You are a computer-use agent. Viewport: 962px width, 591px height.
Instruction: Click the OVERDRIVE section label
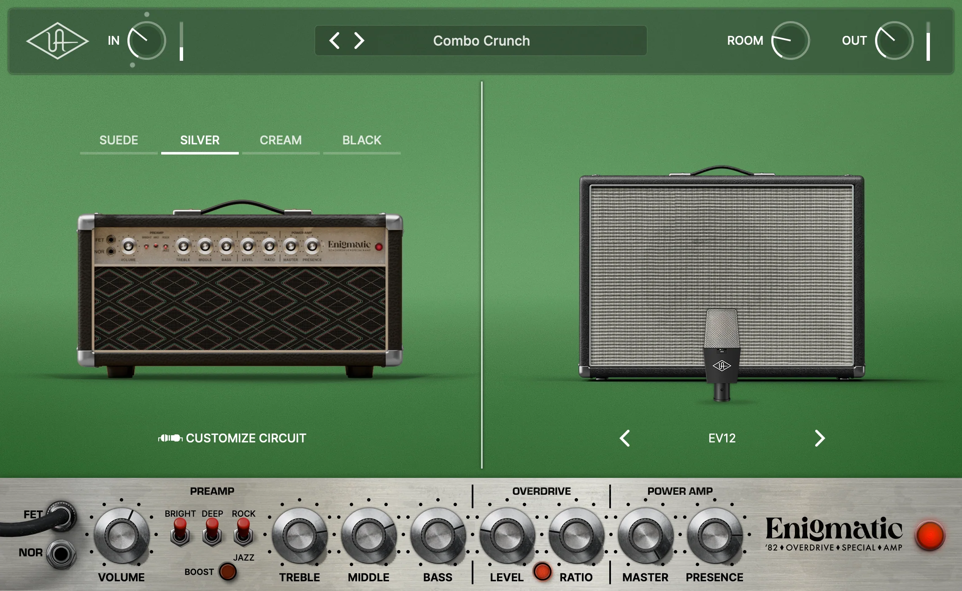542,491
